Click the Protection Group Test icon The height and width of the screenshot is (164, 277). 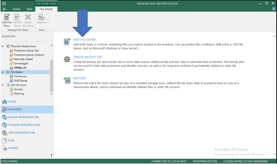[11, 50]
